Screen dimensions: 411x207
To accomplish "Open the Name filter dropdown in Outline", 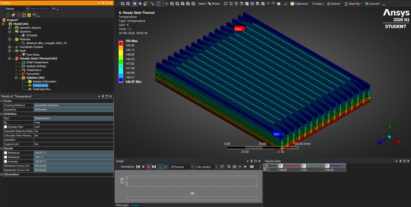I will 27,9.
